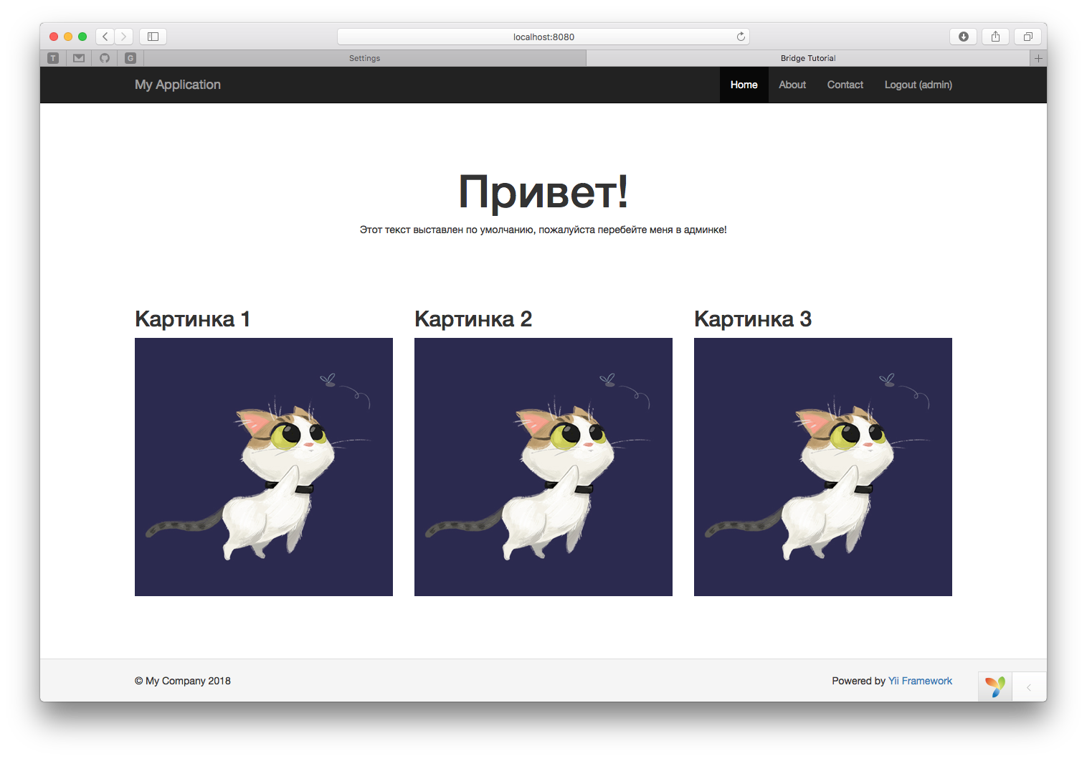Open the Contact page
The image size is (1087, 759).
[845, 85]
